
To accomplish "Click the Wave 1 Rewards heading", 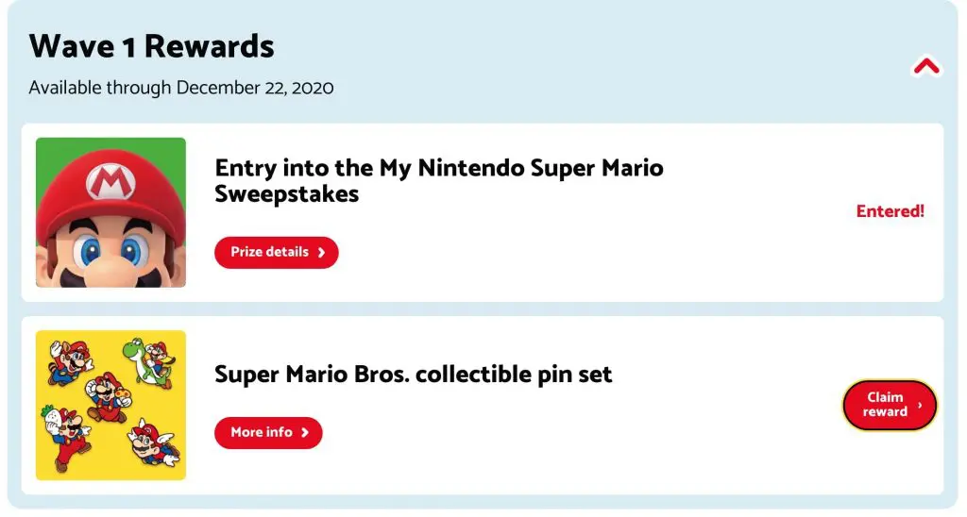I will [x=151, y=45].
